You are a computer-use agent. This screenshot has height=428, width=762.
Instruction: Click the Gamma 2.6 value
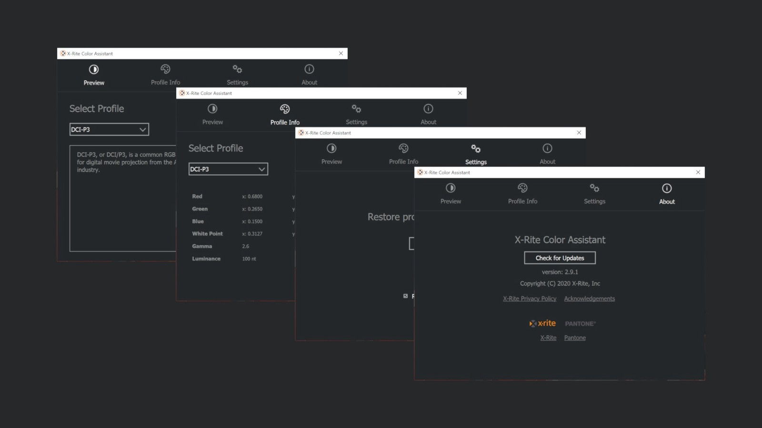[245, 246]
